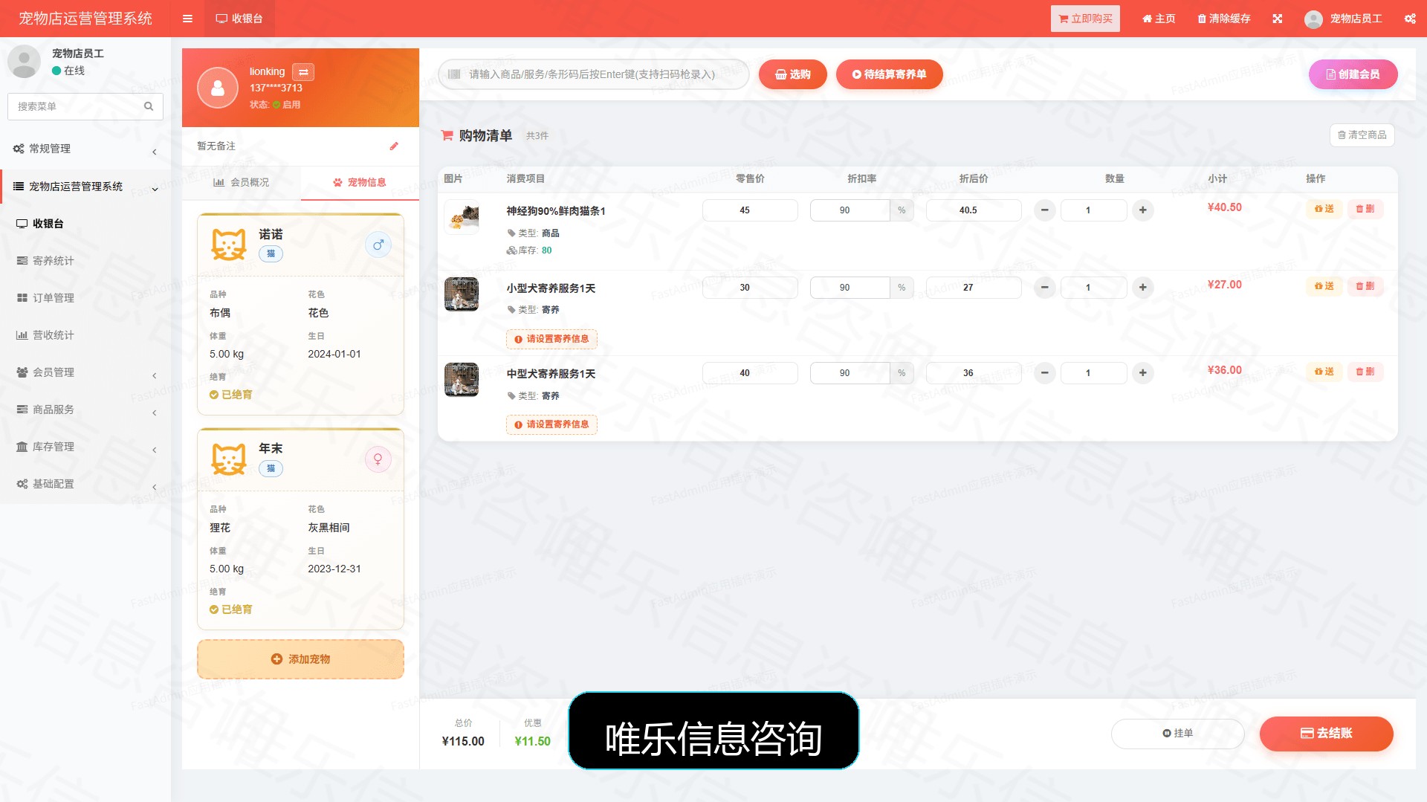Expand the 库存管理 submenu
The image size is (1427, 802).
click(85, 447)
